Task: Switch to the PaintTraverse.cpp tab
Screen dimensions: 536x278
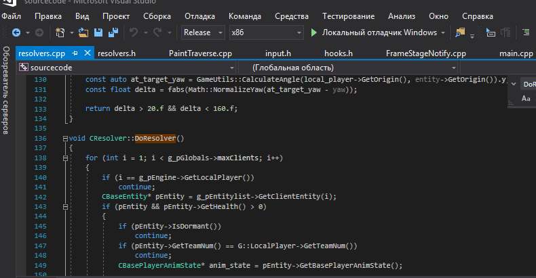Action: (x=200, y=53)
